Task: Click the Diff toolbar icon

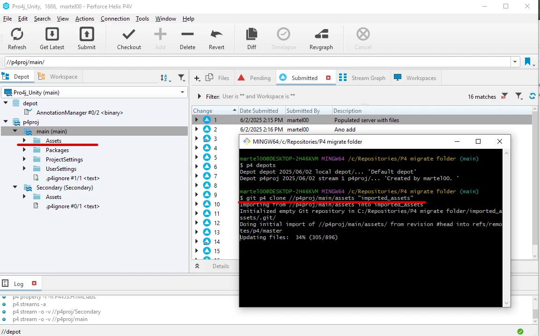Action: [252, 35]
